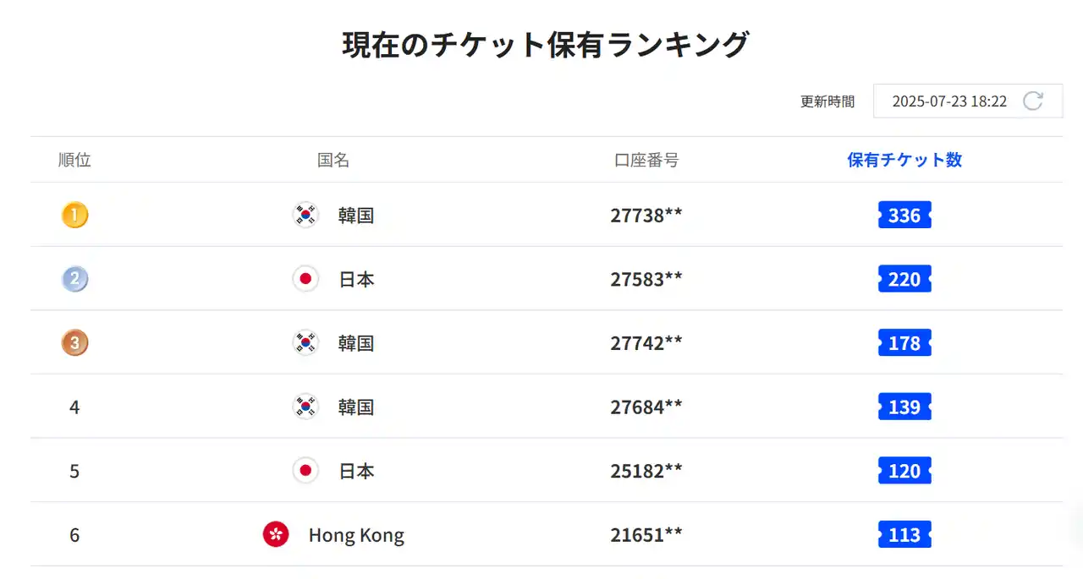Click the update time field showing 2025-07-23 18:22
This screenshot has width=1083, height=579.
(x=949, y=101)
